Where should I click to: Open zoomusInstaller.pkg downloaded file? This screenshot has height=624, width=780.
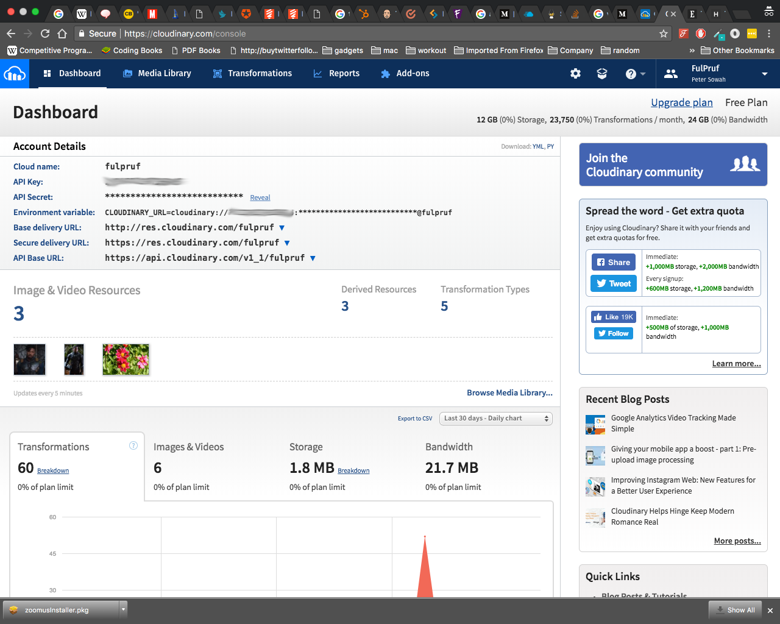click(x=61, y=609)
